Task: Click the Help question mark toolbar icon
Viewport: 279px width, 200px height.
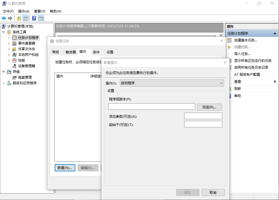Action: click(34, 18)
